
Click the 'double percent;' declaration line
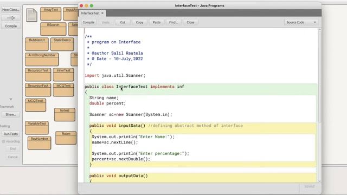(x=107, y=103)
